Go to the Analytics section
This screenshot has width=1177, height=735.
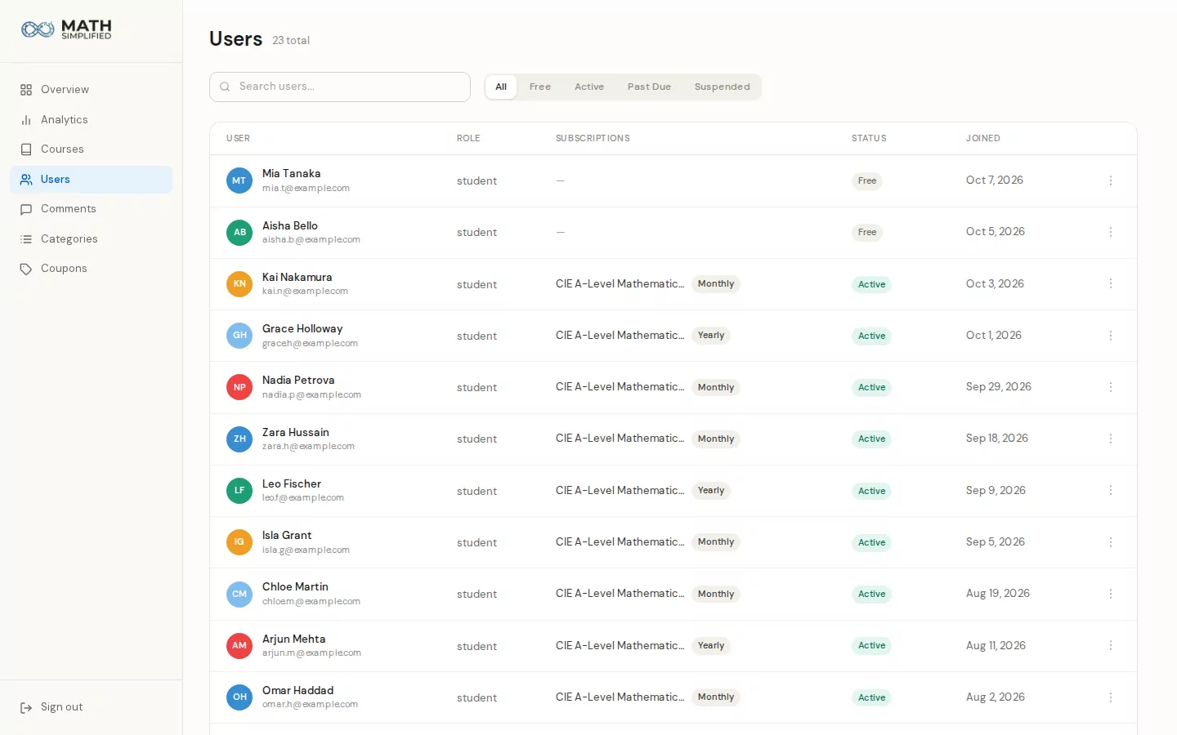click(x=91, y=119)
